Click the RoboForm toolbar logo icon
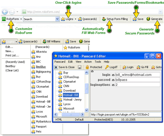164x136 pixels. [4, 19]
